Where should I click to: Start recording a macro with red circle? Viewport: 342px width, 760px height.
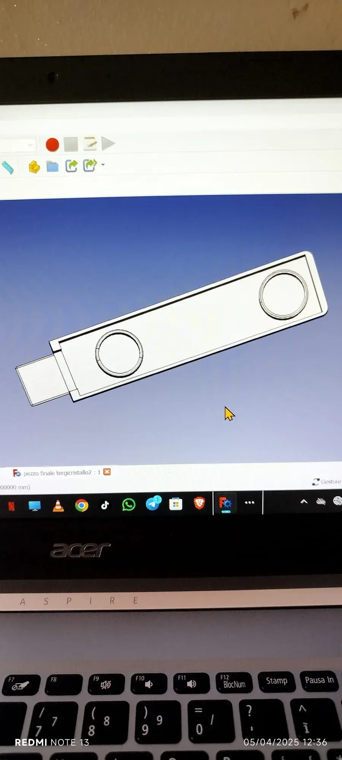pyautogui.click(x=52, y=145)
